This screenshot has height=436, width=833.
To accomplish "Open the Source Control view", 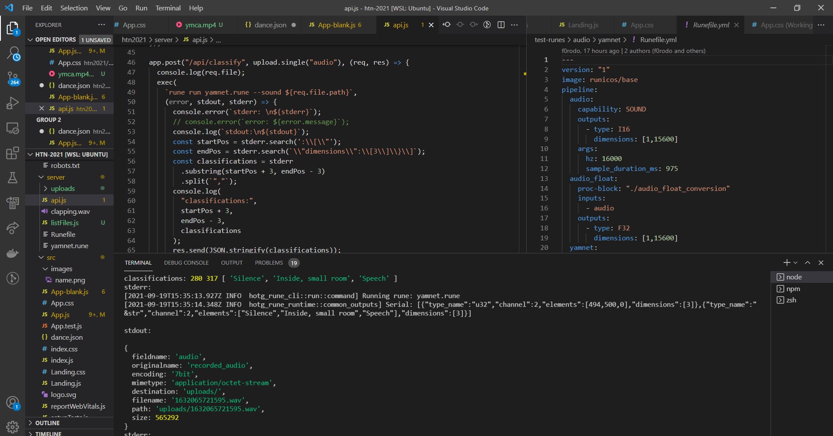I will click(x=13, y=79).
